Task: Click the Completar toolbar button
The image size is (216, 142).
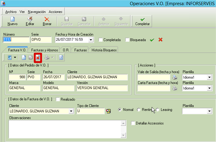Action: click(x=142, y=21)
